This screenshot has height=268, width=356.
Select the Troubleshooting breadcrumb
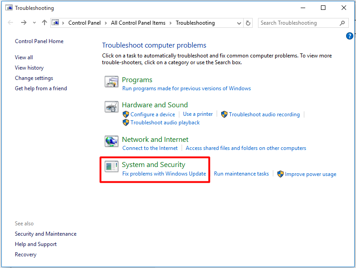(195, 23)
